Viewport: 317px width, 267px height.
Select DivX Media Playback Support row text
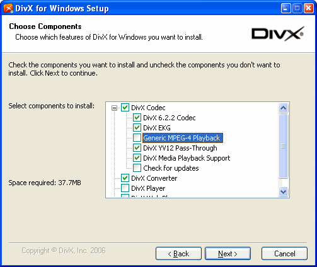click(187, 158)
